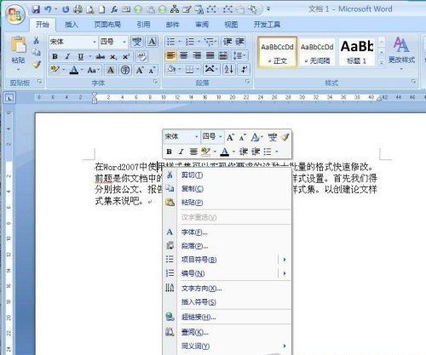Toggle strikethrough (abc) in ribbon

[x=100, y=56]
